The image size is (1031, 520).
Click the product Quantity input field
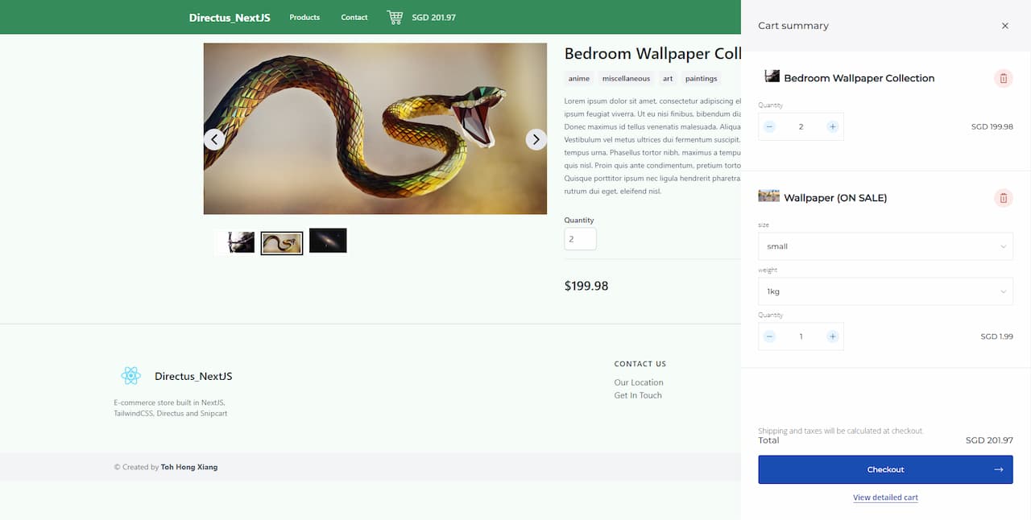tap(580, 239)
